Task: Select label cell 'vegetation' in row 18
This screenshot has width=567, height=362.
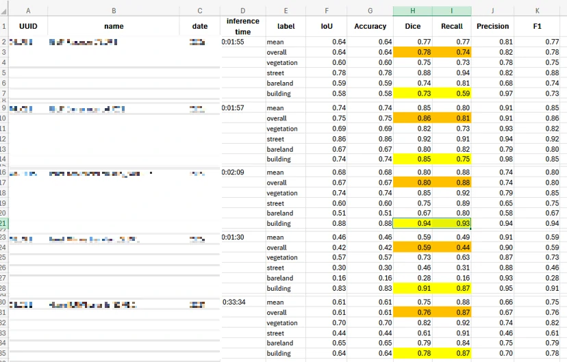Action: click(x=286, y=193)
